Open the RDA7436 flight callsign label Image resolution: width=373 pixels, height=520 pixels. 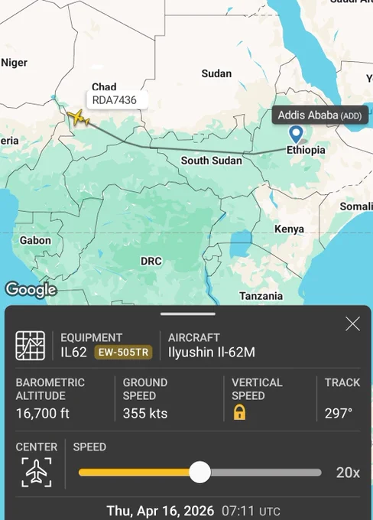coord(117,100)
